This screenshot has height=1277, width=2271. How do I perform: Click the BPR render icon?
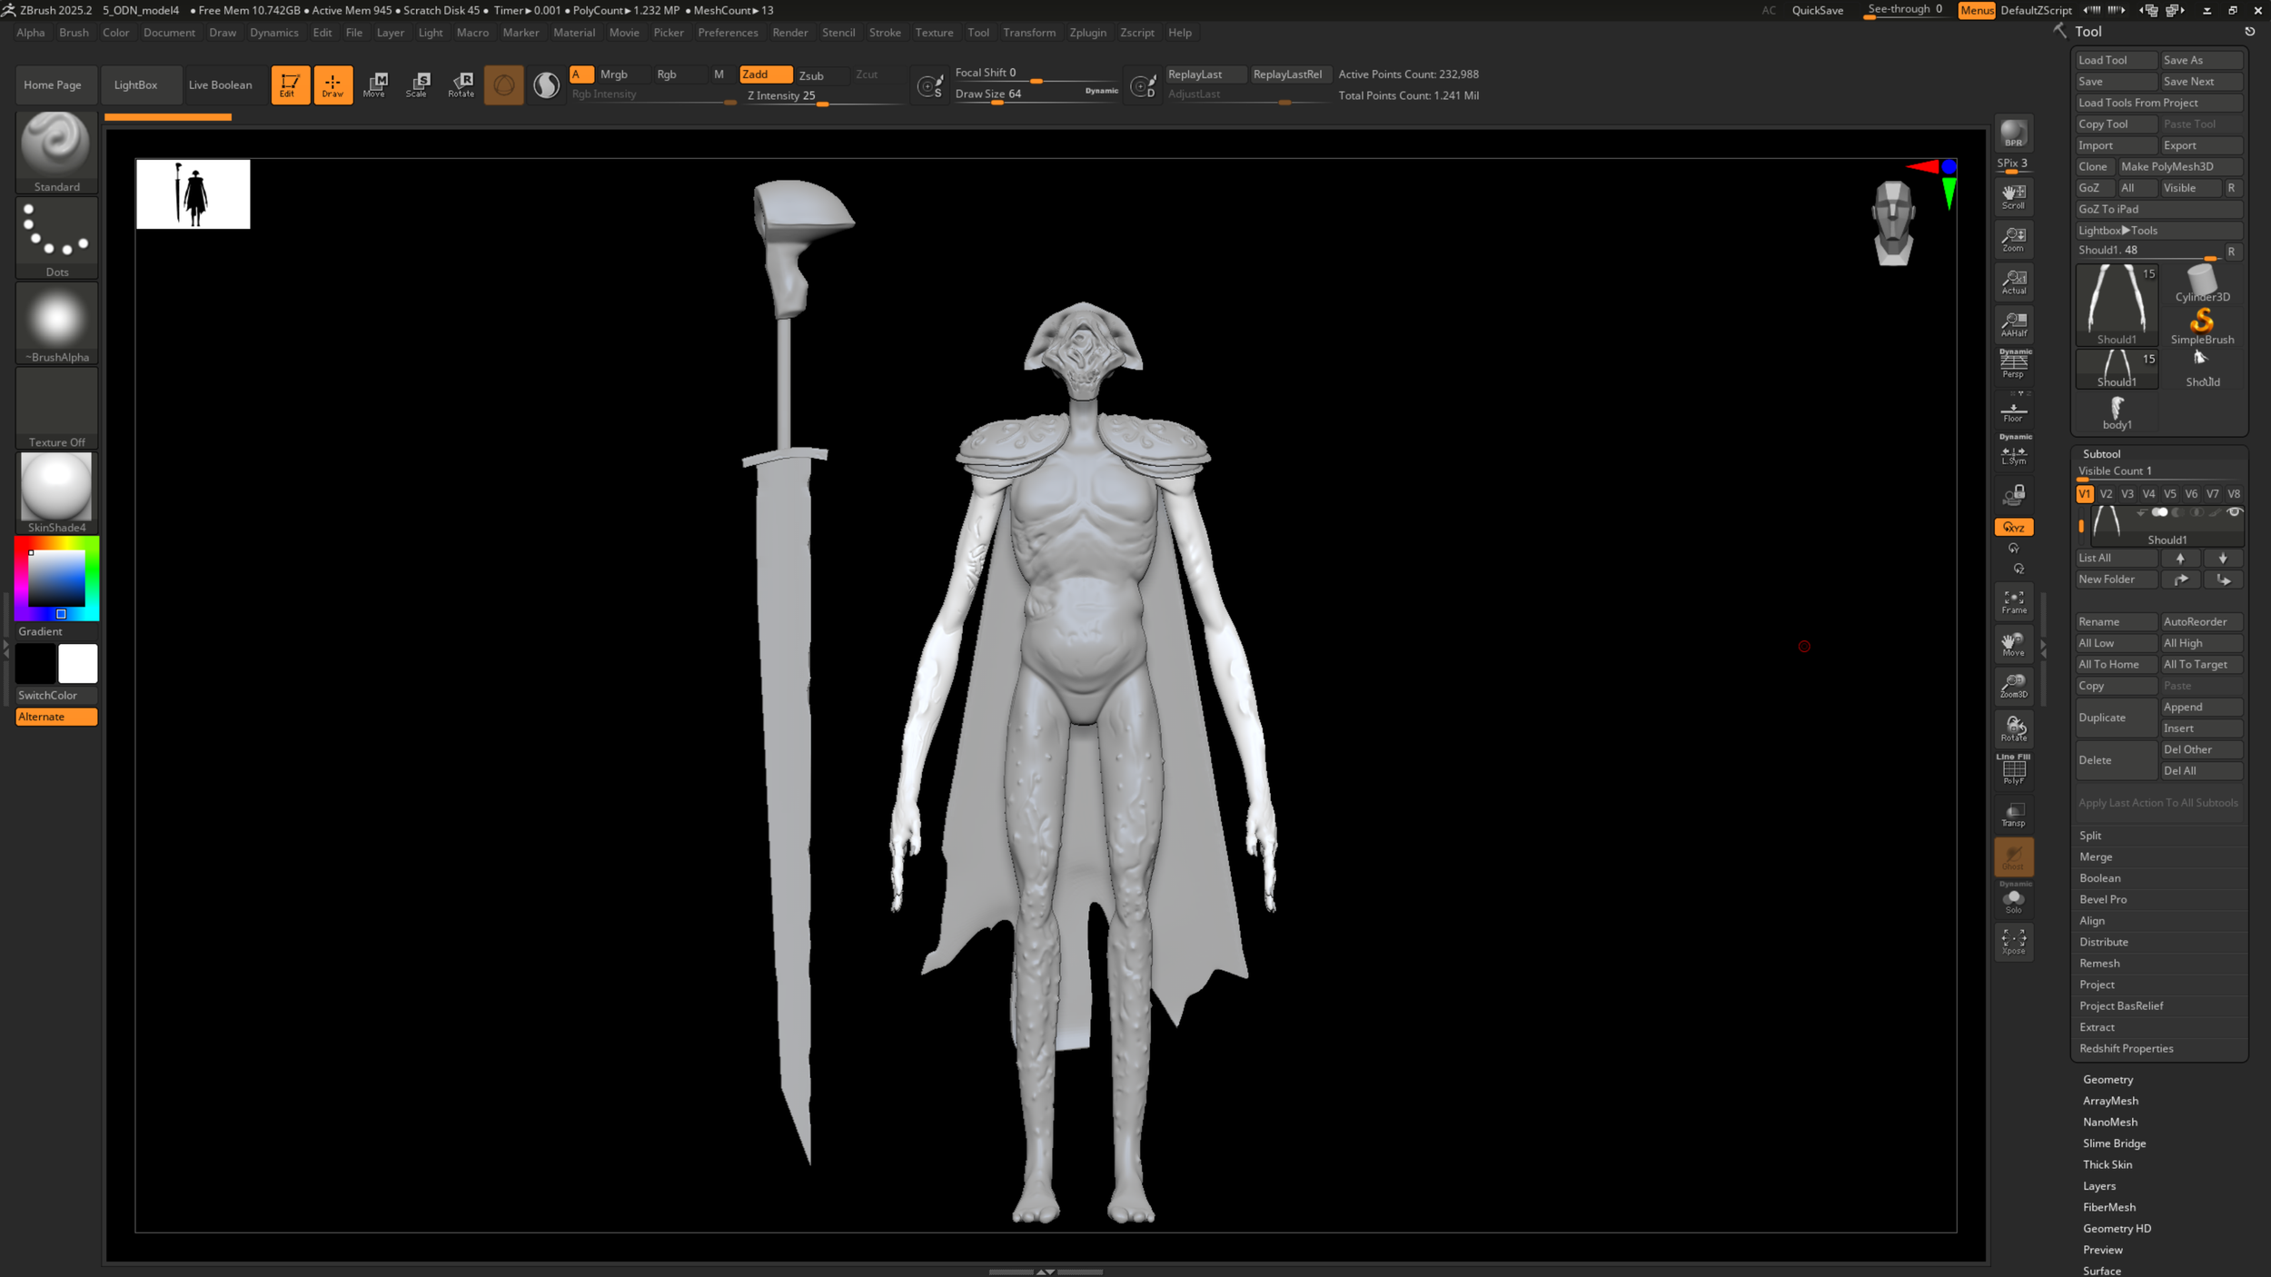2013,134
